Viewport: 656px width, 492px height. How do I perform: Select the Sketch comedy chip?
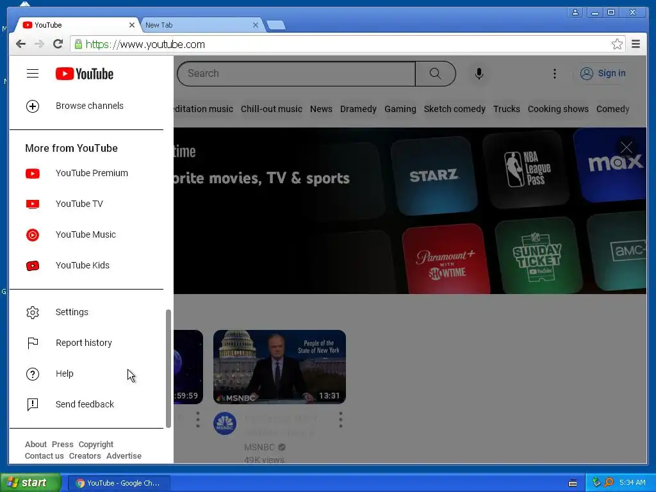pos(454,109)
